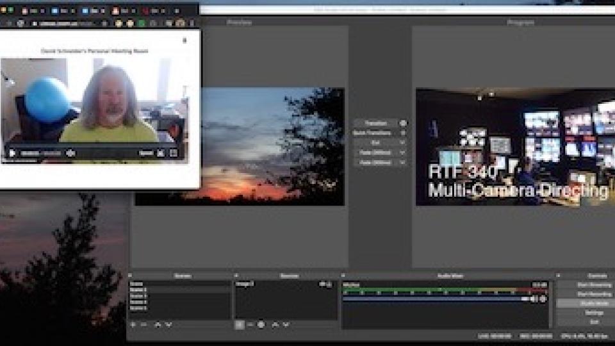
Task: Switch to the third browser tab
Action: click(93, 11)
